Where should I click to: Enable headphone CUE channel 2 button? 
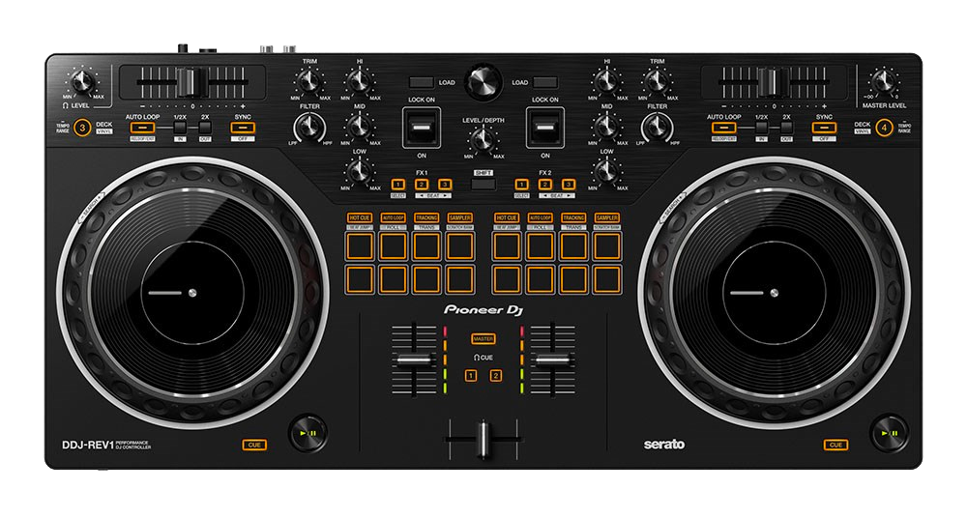[496, 375]
